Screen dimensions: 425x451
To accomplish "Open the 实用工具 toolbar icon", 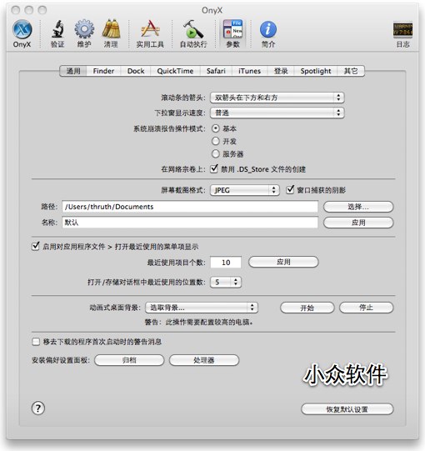I will (150, 29).
